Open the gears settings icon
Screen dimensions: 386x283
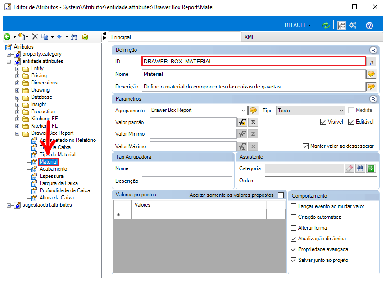click(x=353, y=25)
